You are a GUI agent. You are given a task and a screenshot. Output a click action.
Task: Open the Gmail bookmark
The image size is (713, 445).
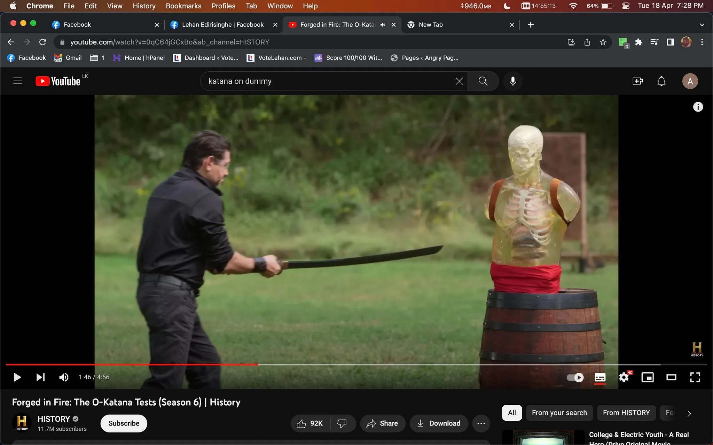pos(68,58)
